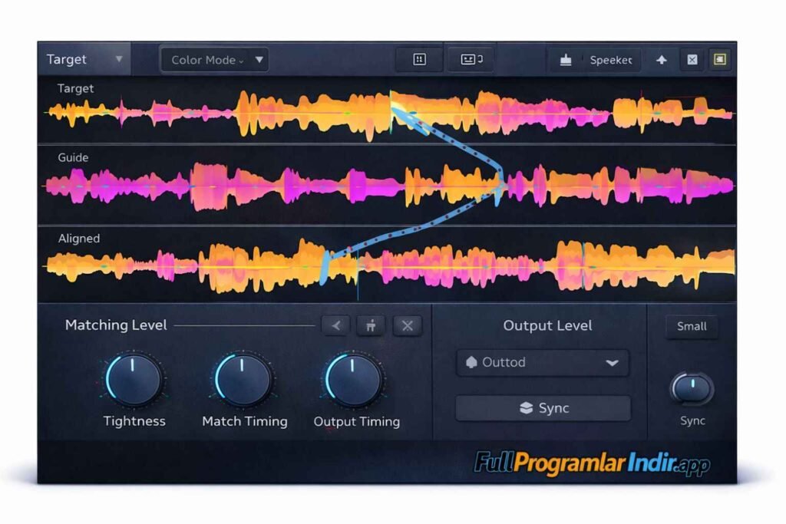786x524 pixels.
Task: Select the pin icon in the top-right toolbar
Action: pos(661,59)
